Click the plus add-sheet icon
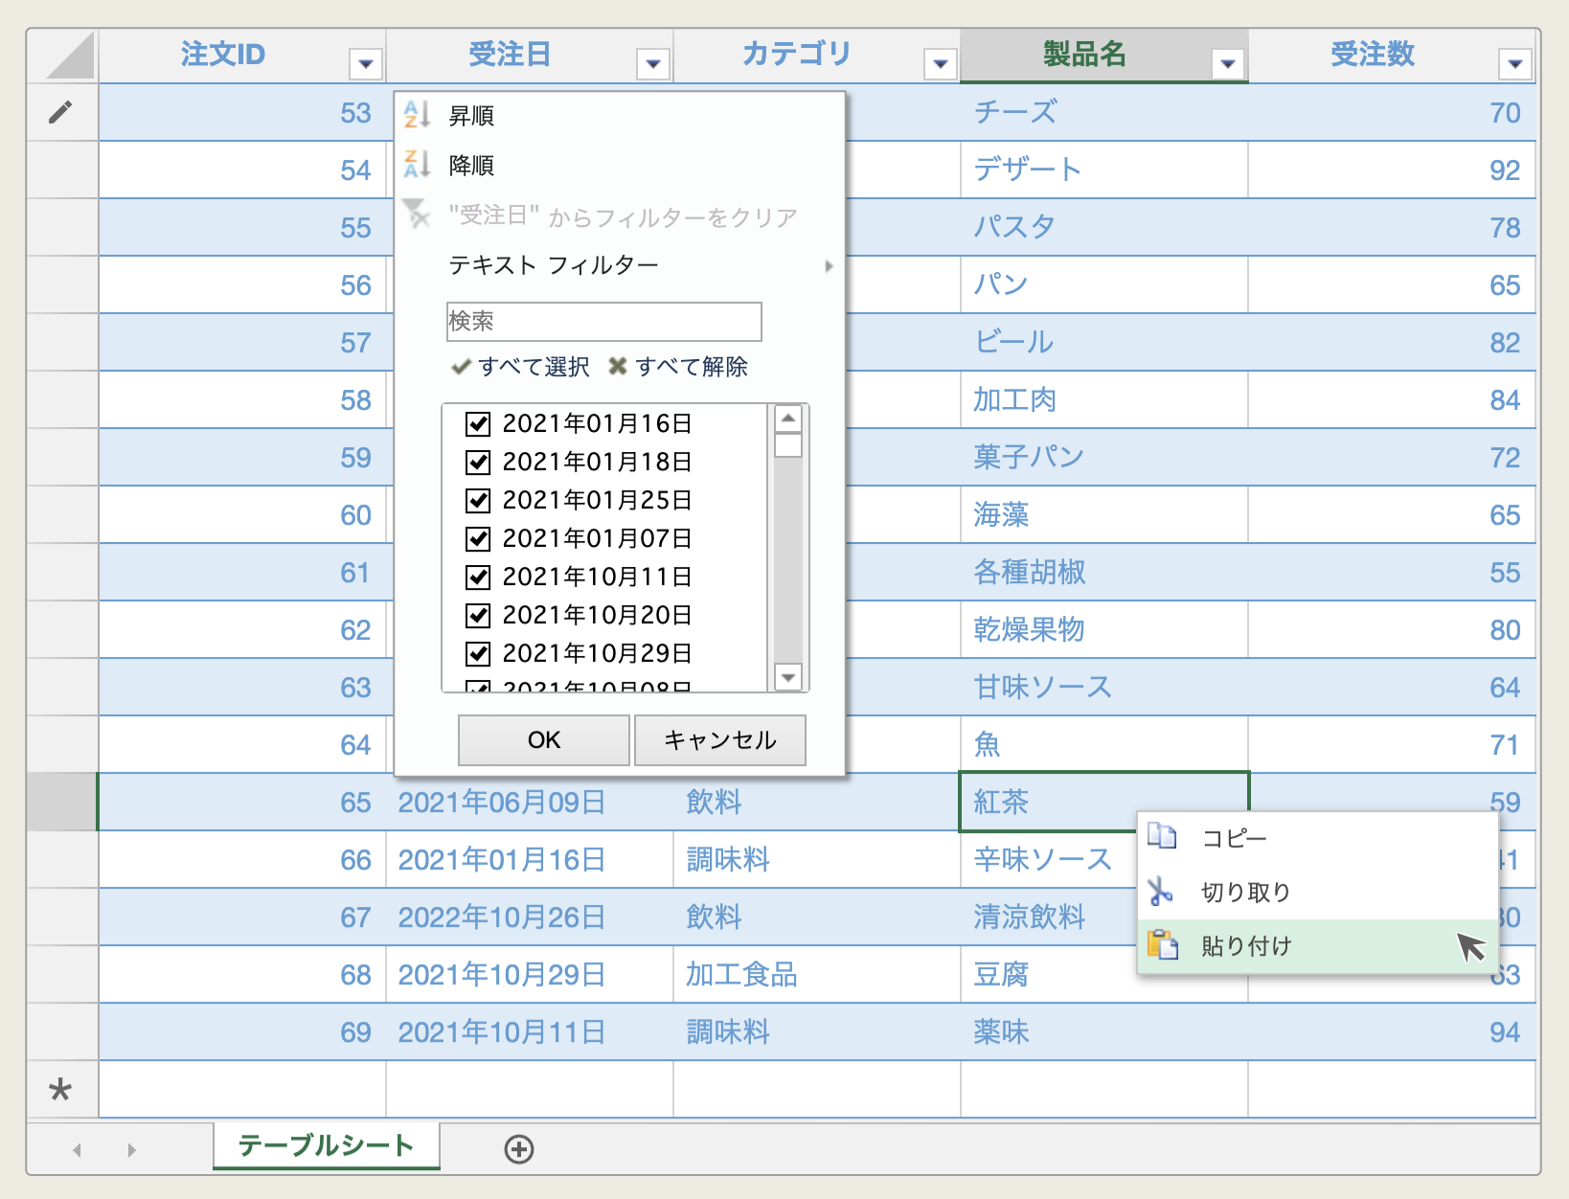This screenshot has width=1569, height=1199. pyautogui.click(x=519, y=1149)
